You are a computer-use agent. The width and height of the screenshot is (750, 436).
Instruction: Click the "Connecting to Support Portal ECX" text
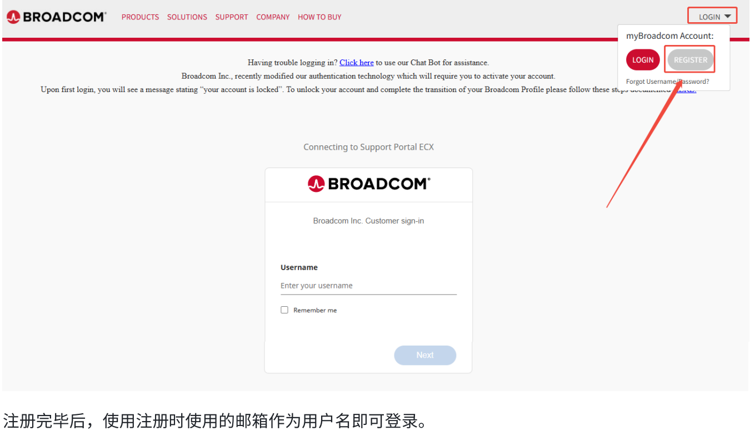(x=368, y=147)
